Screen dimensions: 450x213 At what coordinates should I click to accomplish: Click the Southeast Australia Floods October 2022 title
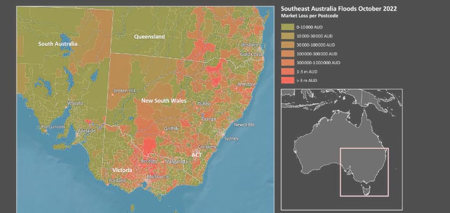(x=339, y=9)
